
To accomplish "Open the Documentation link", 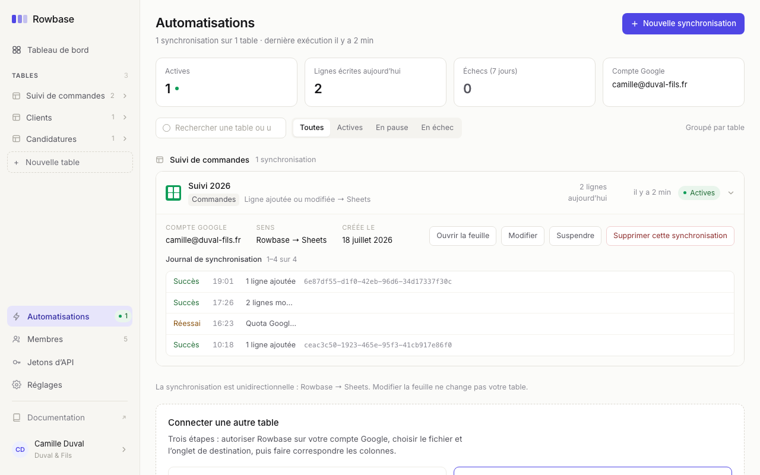I will 70,417.
